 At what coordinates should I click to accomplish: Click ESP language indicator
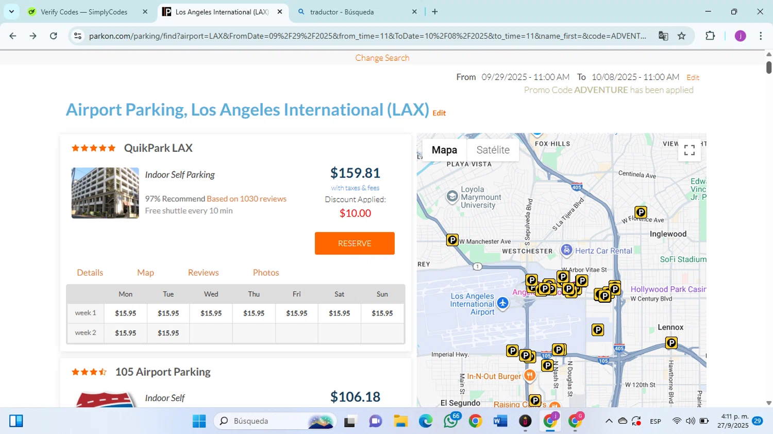tap(656, 421)
